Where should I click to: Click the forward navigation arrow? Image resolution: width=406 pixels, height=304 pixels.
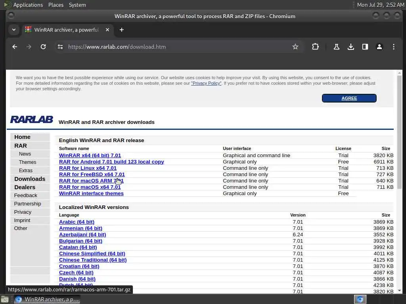(x=29, y=47)
